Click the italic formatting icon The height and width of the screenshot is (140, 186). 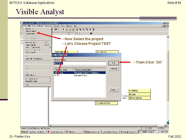(x=83, y=33)
